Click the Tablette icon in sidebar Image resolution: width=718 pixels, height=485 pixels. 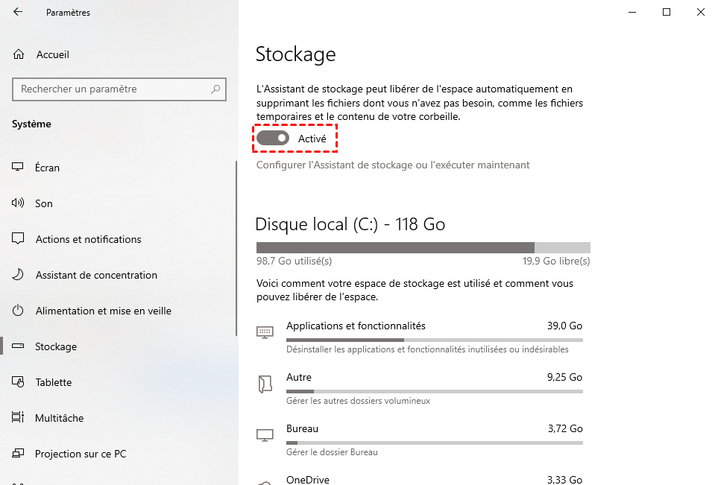point(18,381)
